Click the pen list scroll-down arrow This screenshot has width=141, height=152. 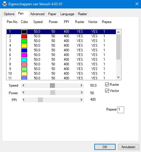[118, 77]
